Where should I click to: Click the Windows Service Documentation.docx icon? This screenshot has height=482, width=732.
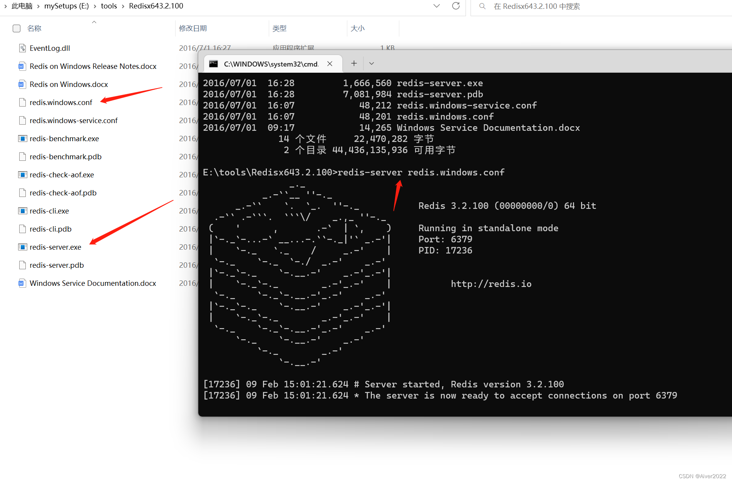[x=22, y=283]
